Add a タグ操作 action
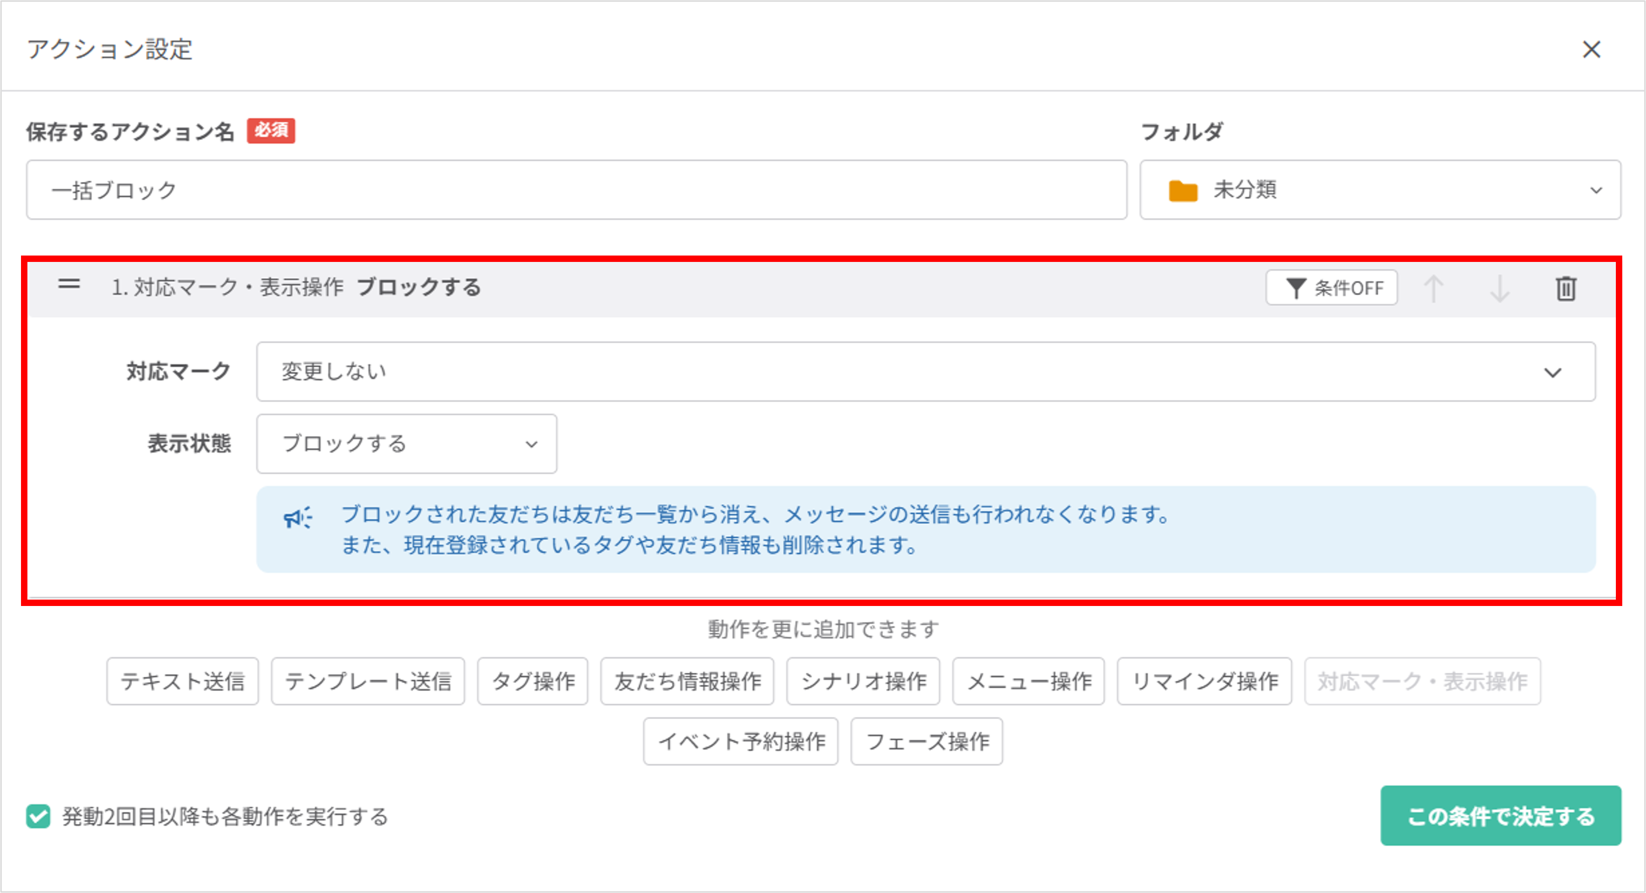The width and height of the screenshot is (1646, 893). (532, 681)
